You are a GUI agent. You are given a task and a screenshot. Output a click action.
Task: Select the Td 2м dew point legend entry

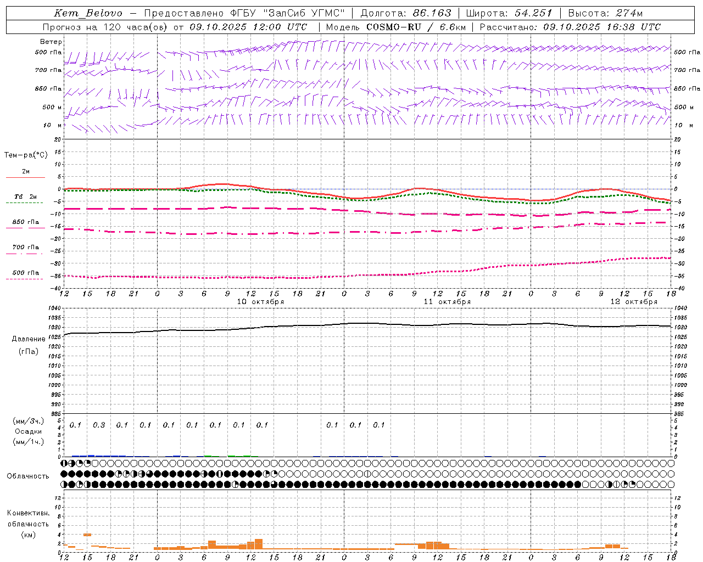click(26, 196)
